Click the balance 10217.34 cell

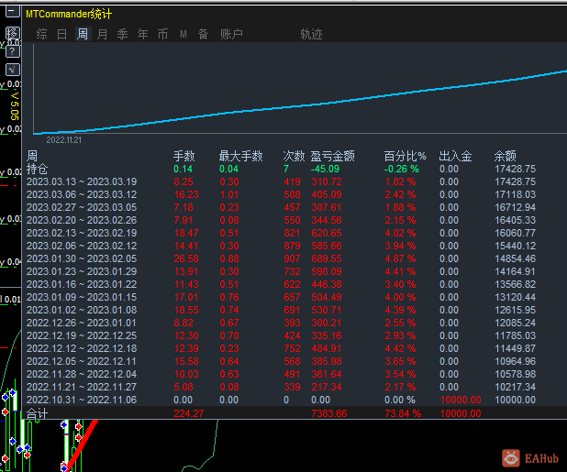tap(515, 387)
